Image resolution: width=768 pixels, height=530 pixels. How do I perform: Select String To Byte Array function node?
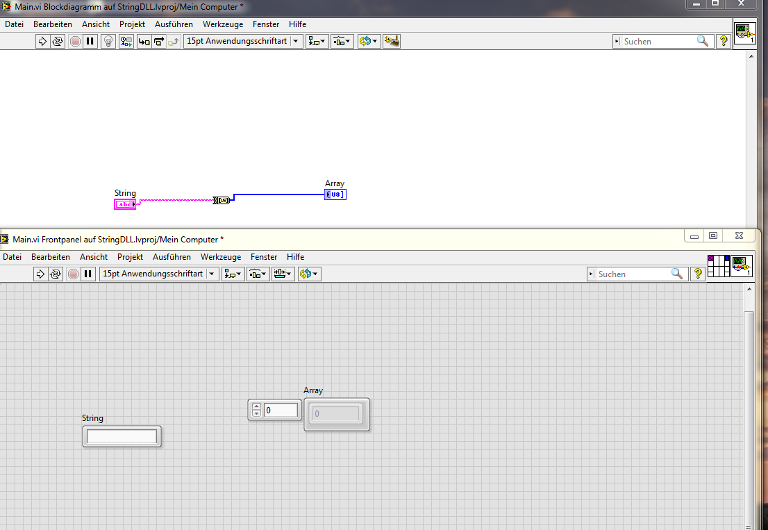pos(222,200)
